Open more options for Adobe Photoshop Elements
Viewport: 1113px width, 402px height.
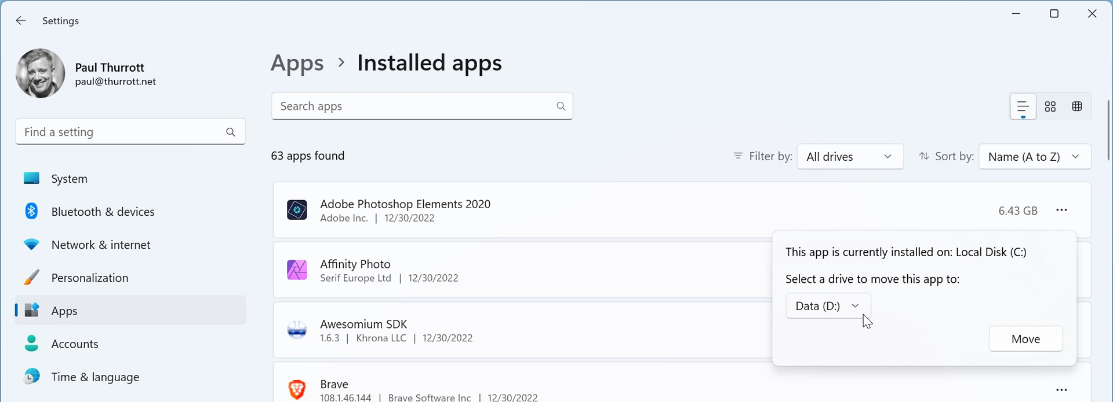click(1061, 210)
